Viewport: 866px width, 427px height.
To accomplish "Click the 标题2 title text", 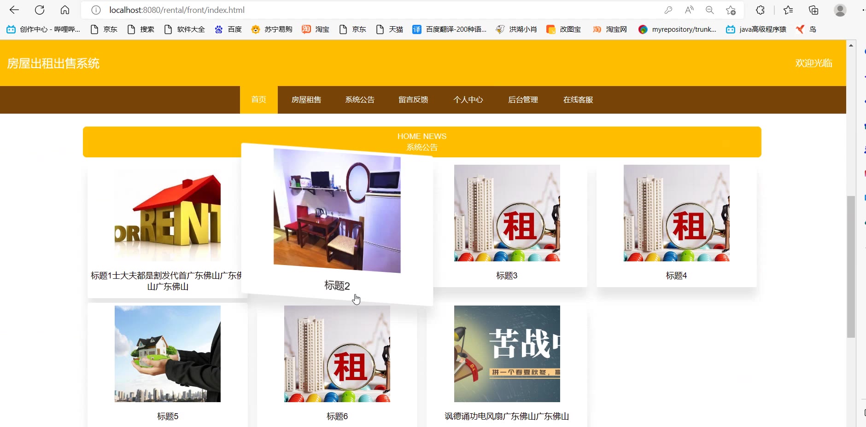I will tap(337, 286).
